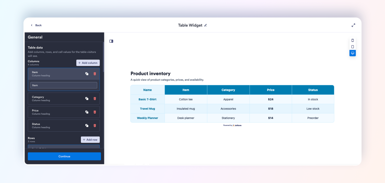Select the Apparel cell

(228, 99)
